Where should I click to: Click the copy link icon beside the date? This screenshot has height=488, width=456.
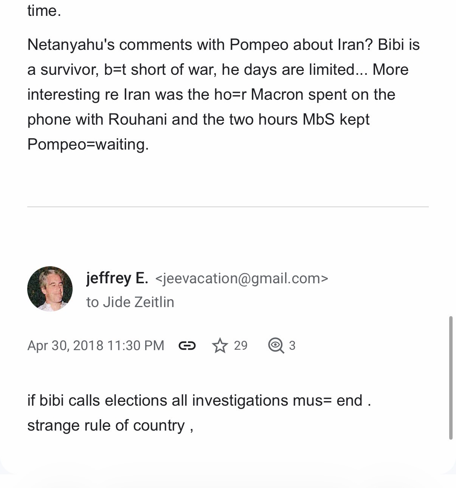point(187,346)
